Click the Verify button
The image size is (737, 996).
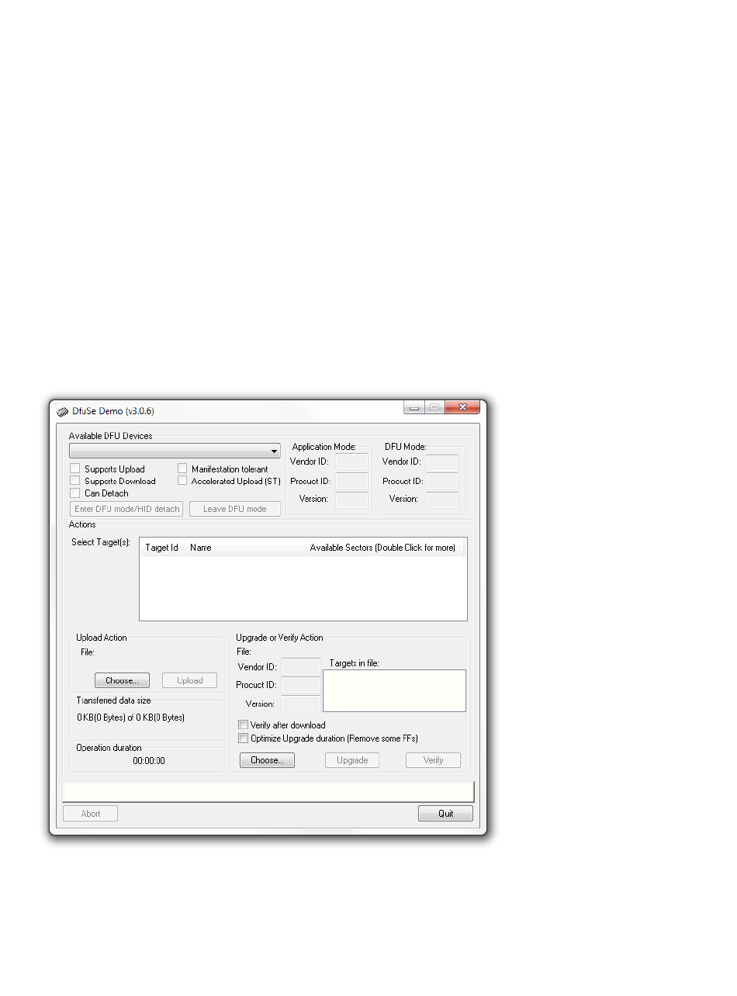433,760
